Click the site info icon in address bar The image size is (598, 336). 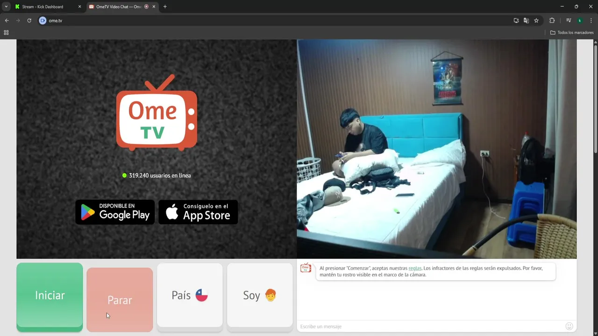tap(43, 21)
